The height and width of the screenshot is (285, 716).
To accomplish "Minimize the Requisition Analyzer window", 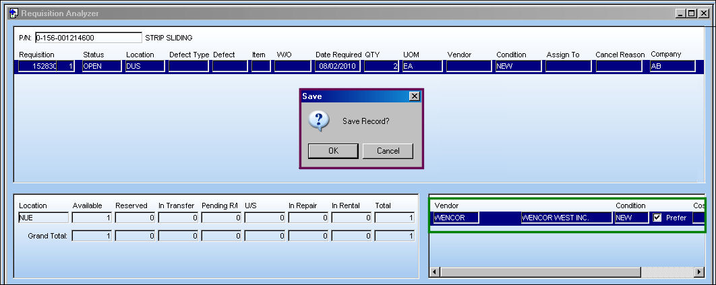I will [x=680, y=13].
